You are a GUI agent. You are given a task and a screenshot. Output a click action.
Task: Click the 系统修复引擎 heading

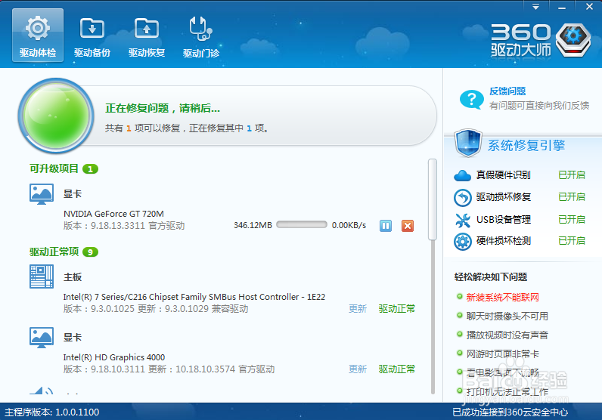click(x=526, y=145)
